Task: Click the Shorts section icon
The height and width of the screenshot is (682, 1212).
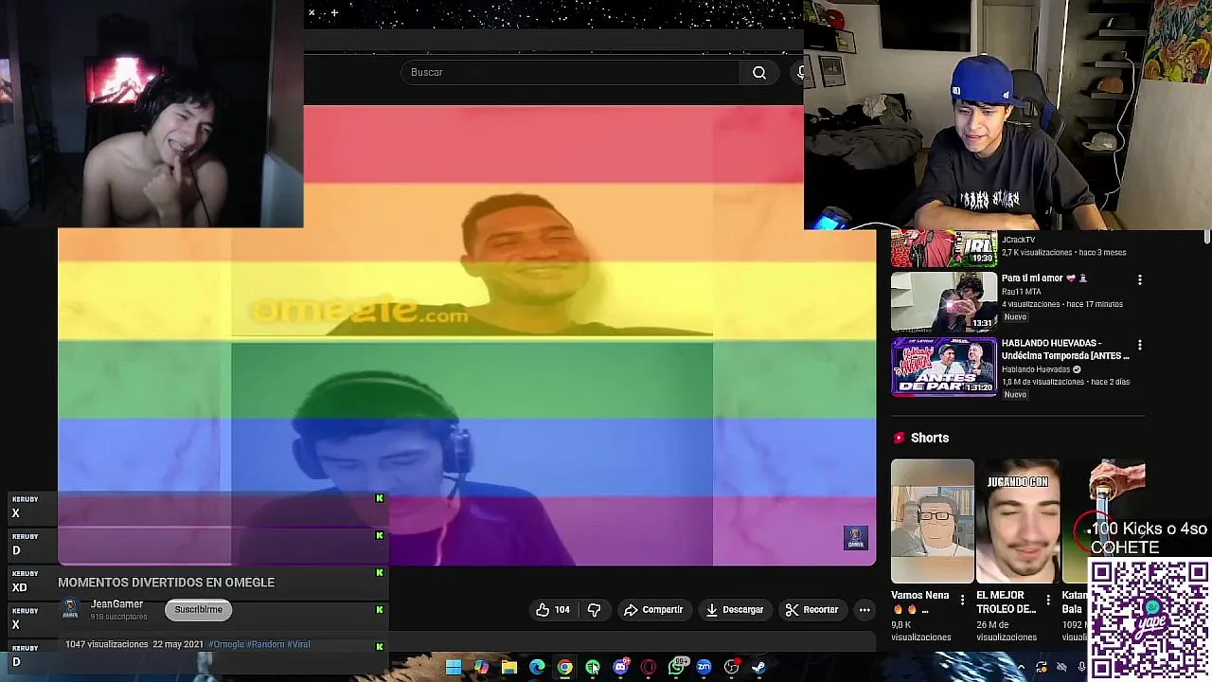Action: tap(899, 438)
